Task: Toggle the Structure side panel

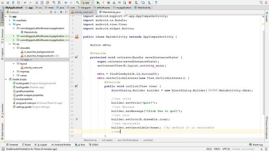Action: coord(2,36)
